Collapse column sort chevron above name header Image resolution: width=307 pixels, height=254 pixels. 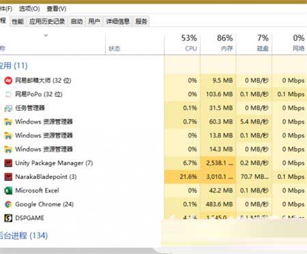(46, 36)
